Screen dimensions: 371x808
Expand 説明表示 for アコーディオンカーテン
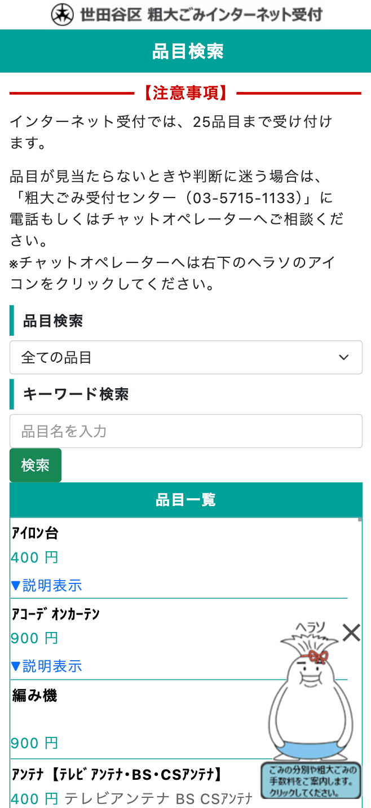(47, 666)
